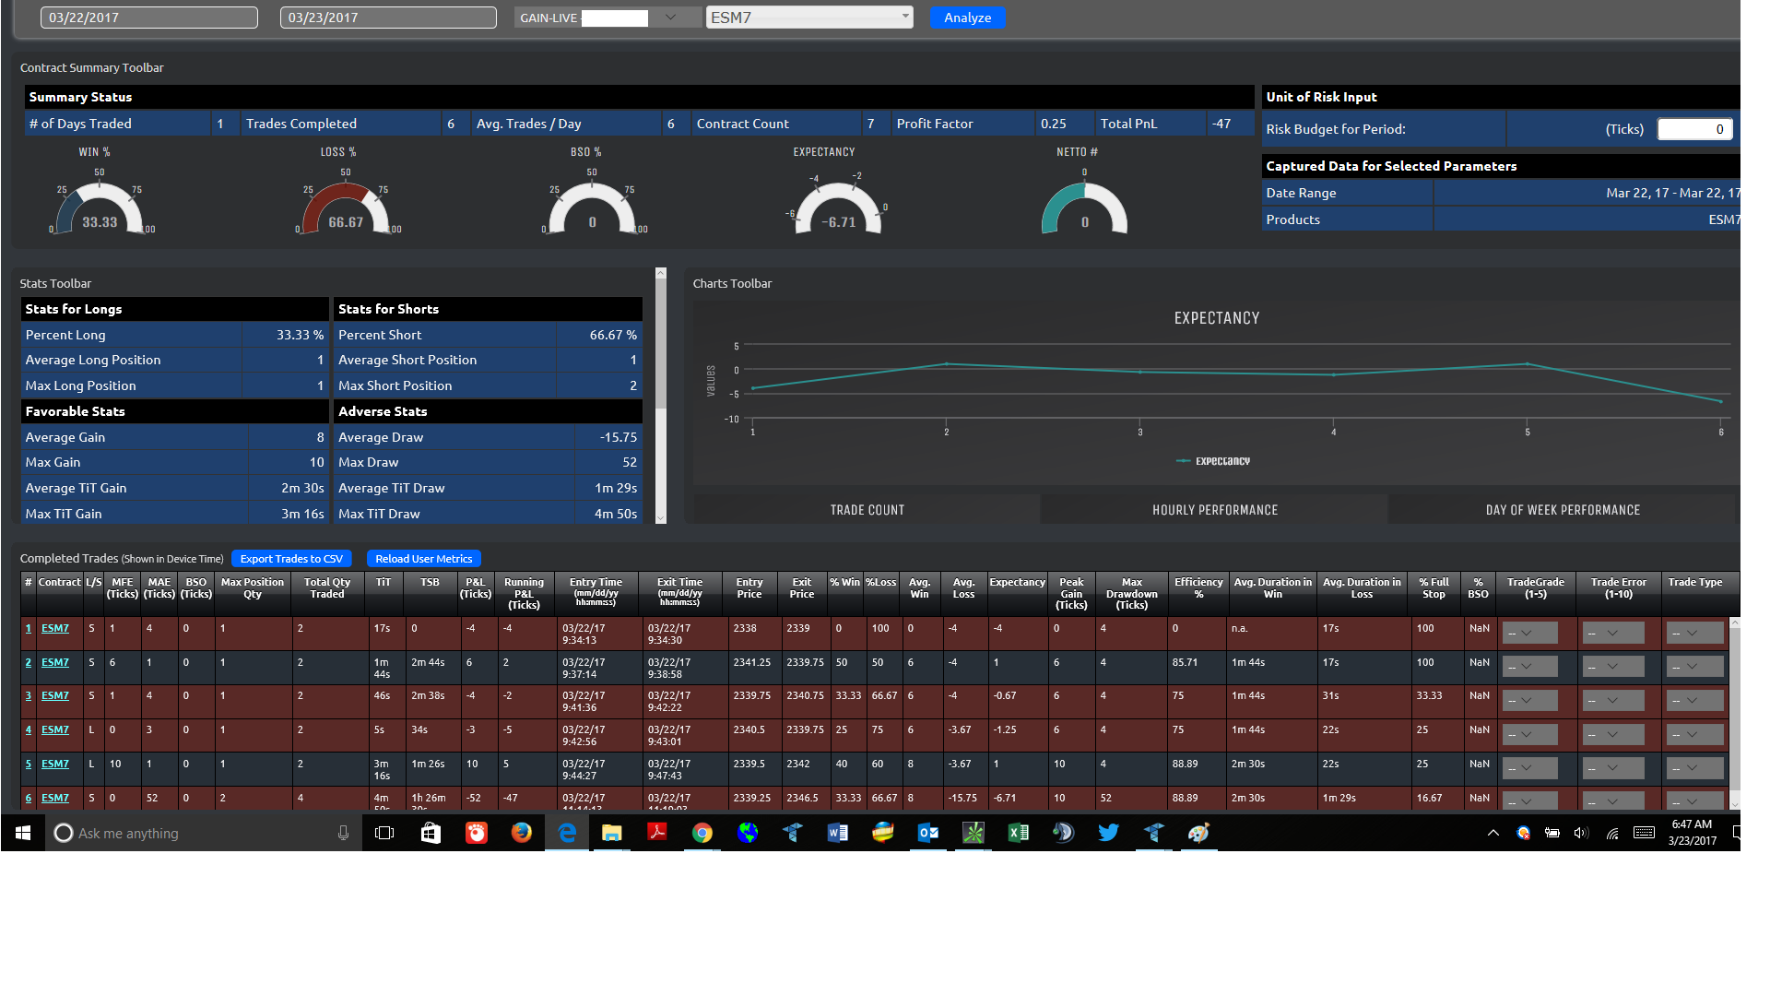Open the Paint palette taskbar icon
The width and height of the screenshot is (1770, 996).
coord(1198,833)
